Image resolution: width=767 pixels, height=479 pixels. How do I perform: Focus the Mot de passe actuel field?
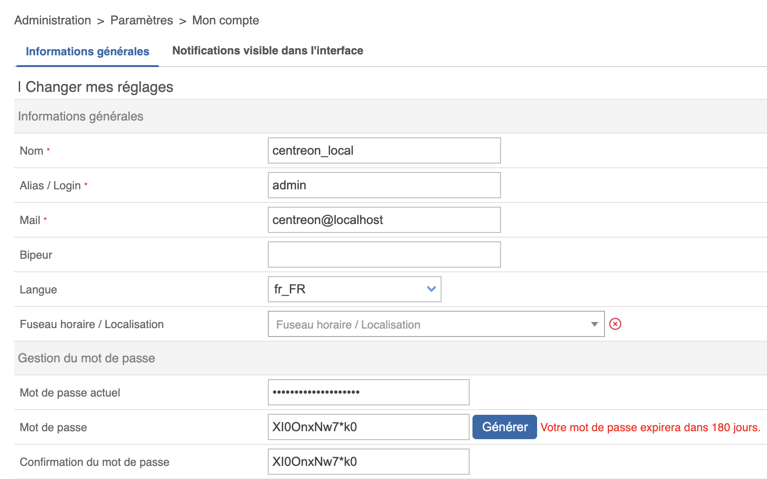pos(368,392)
